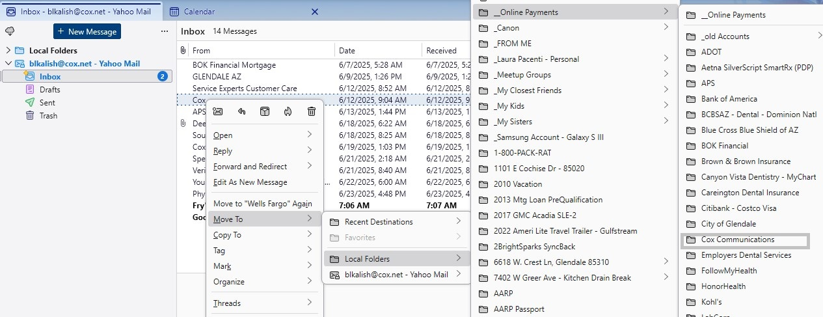The image size is (823, 317).
Task: Click the BOK Financial folder icon
Action: 690,146
